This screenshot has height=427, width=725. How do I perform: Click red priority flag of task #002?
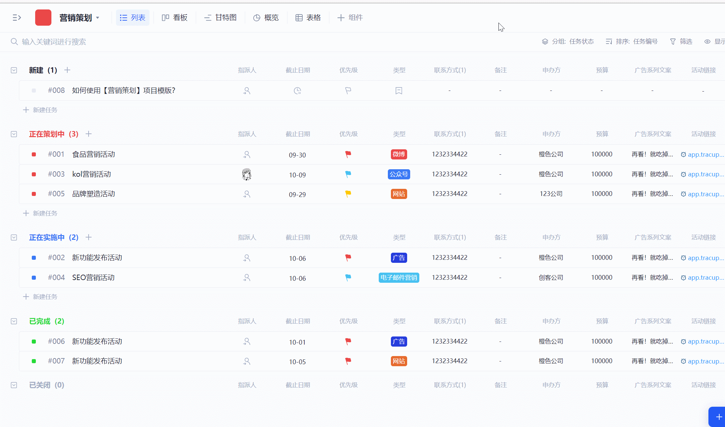click(x=348, y=258)
